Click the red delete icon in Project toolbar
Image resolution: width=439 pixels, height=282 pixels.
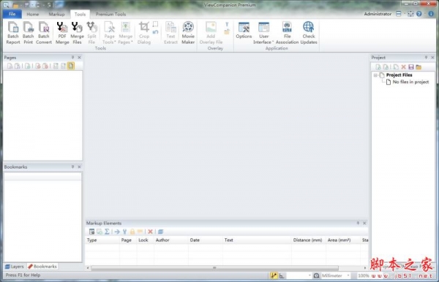click(x=403, y=66)
